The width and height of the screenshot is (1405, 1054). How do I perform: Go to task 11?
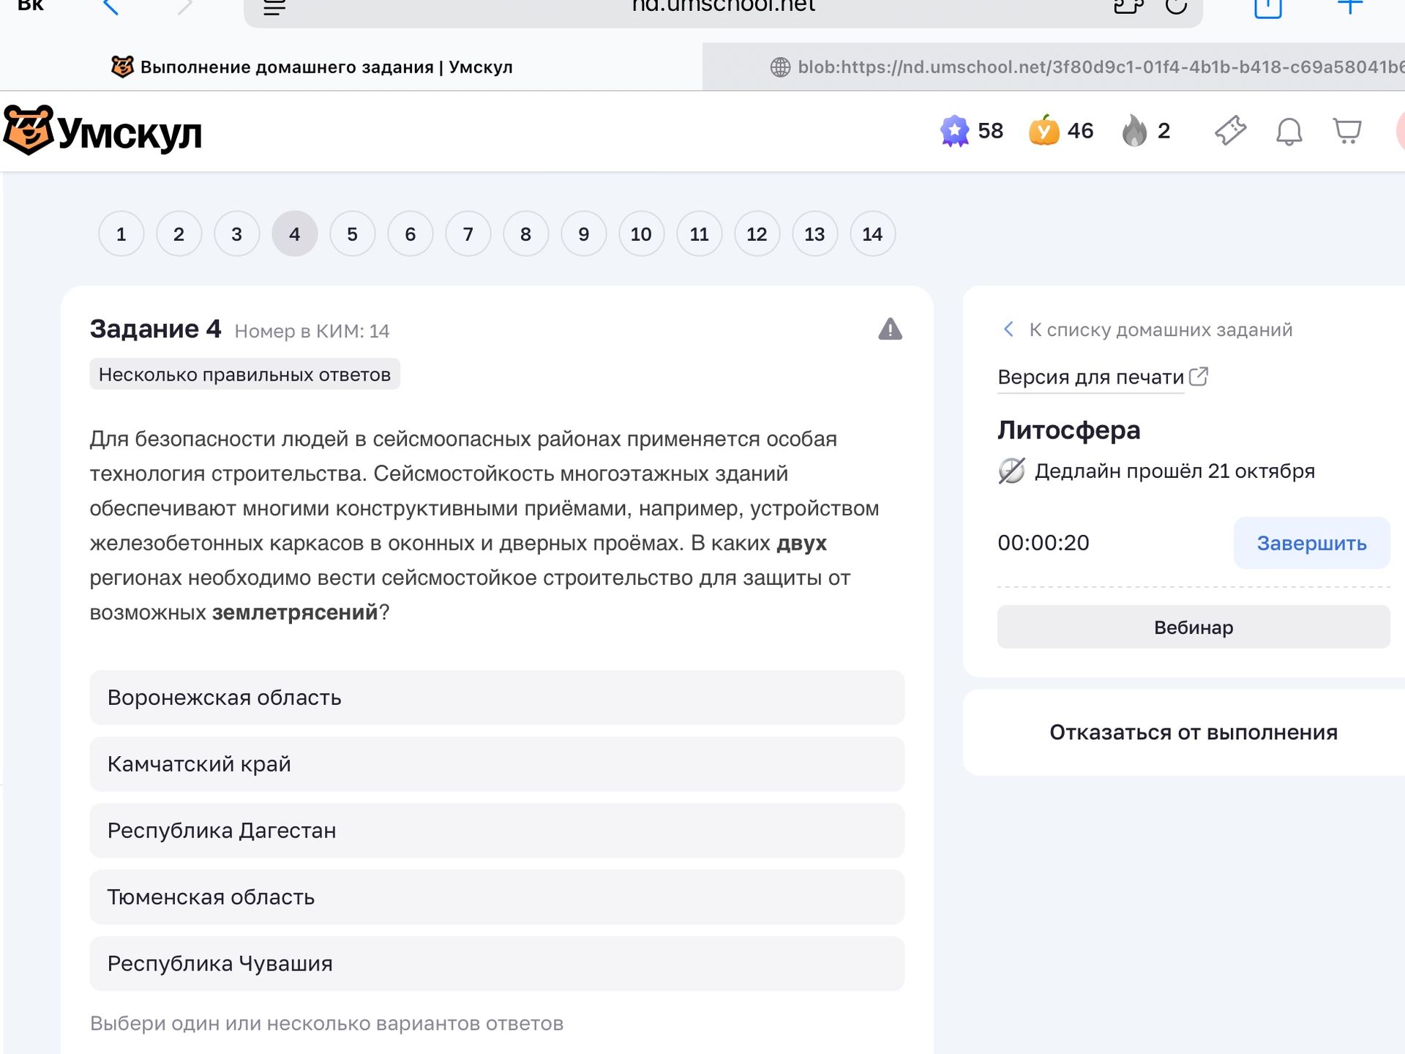coord(699,234)
